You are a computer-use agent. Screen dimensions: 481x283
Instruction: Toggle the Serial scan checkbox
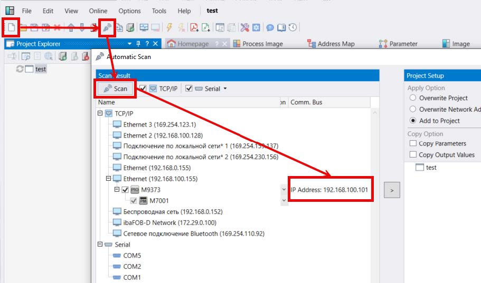click(x=188, y=89)
